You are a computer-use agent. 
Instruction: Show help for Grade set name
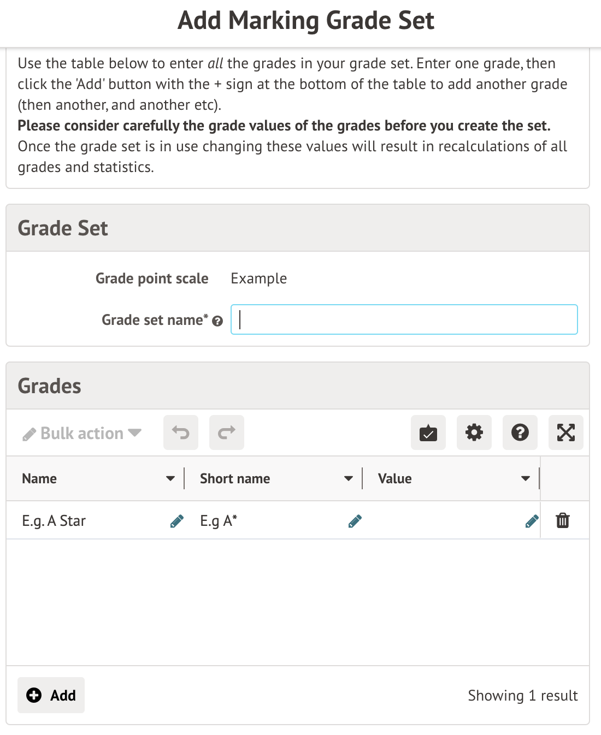pos(217,321)
